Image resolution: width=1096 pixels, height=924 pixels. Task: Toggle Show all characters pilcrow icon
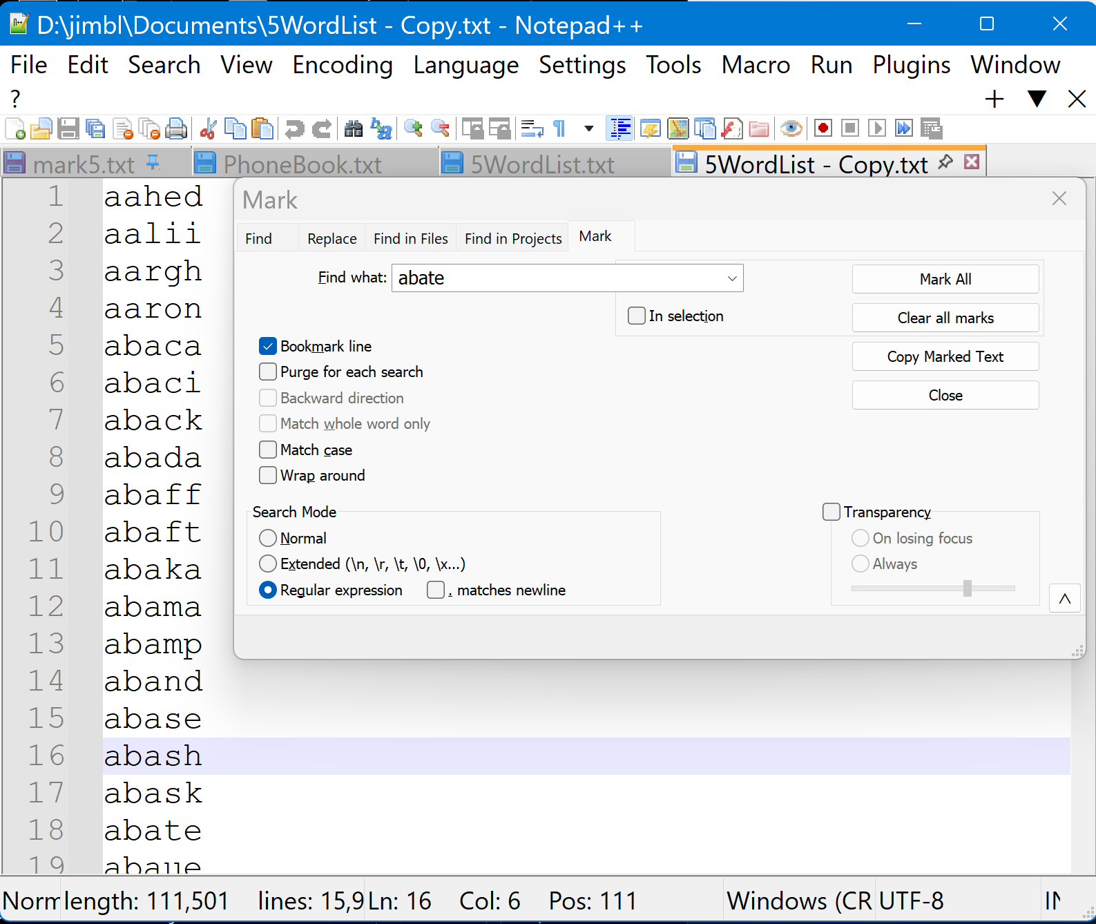point(559,128)
